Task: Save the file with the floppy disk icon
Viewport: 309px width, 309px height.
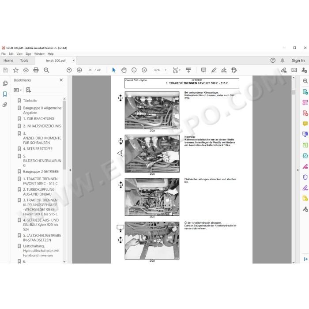Action: click(5, 70)
